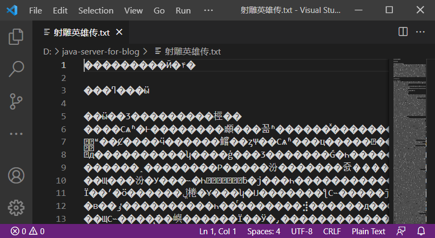Open the Selection menu
The image size is (435, 238).
click(96, 10)
